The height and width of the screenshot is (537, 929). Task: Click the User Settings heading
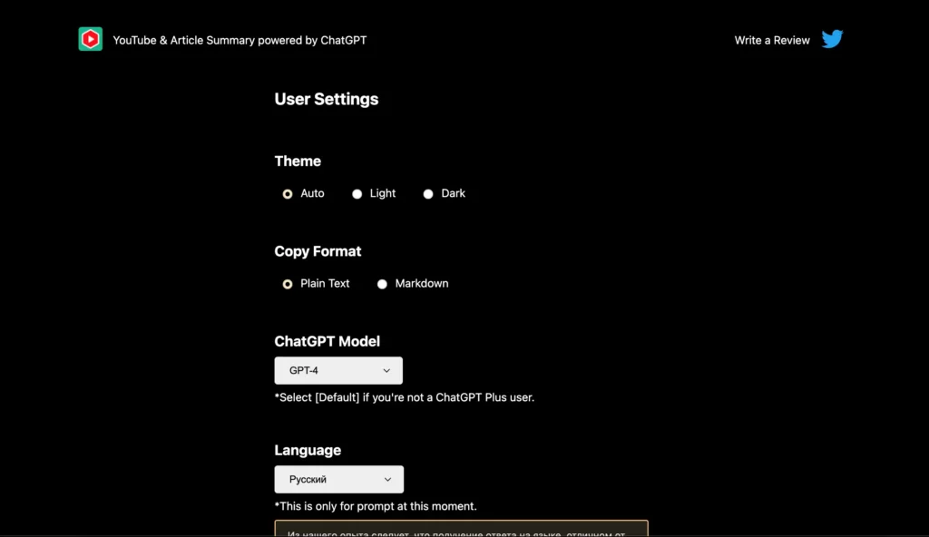coord(326,99)
